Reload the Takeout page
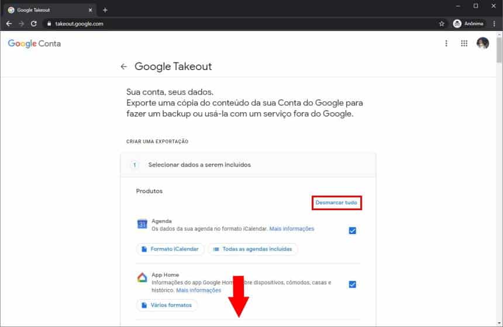This screenshot has height=327, width=503. pos(34,24)
